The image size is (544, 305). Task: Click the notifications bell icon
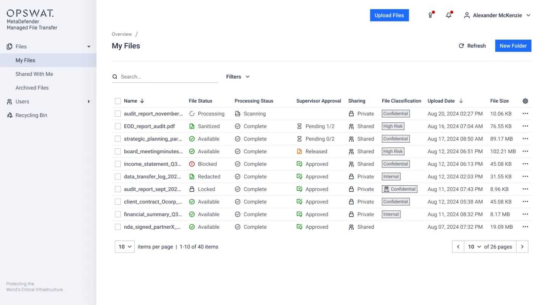(x=448, y=15)
